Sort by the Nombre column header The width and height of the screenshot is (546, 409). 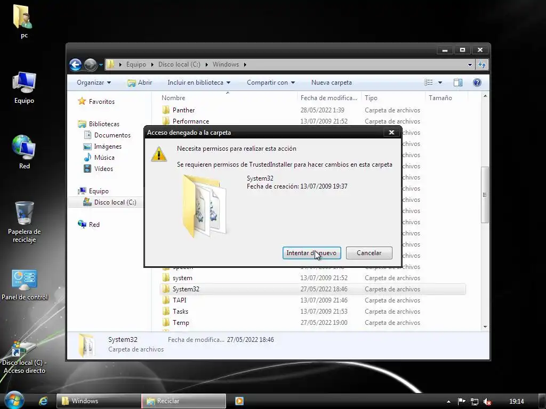227,98
